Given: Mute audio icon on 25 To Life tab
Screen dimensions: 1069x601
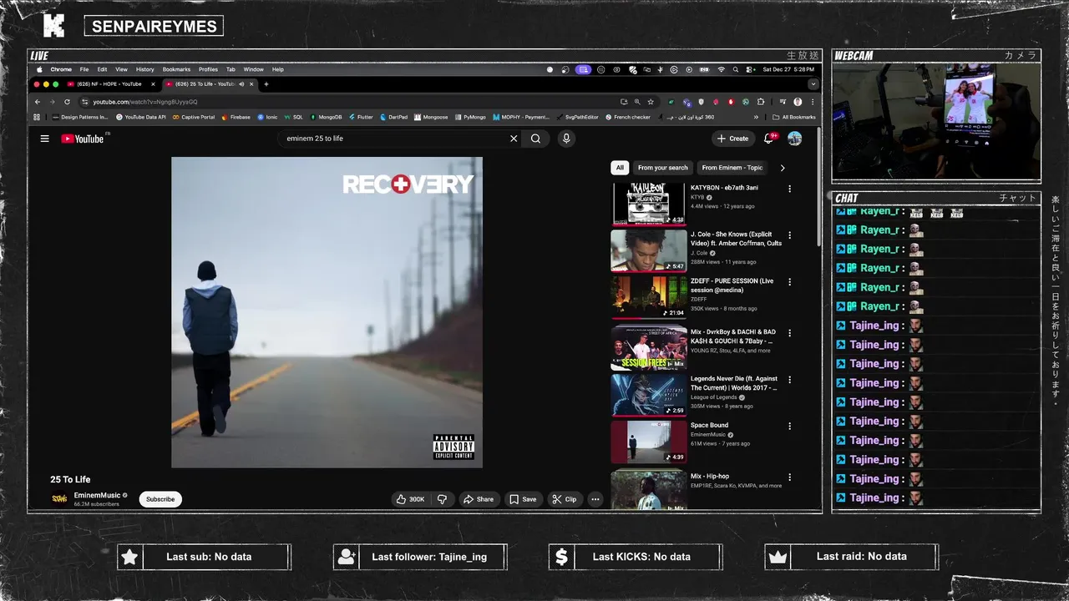Looking at the screenshot, I should point(241,84).
